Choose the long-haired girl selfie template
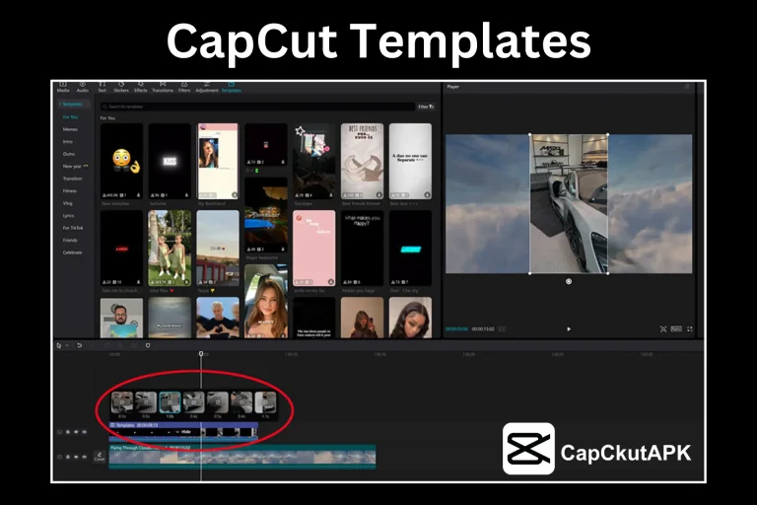 tap(266, 302)
